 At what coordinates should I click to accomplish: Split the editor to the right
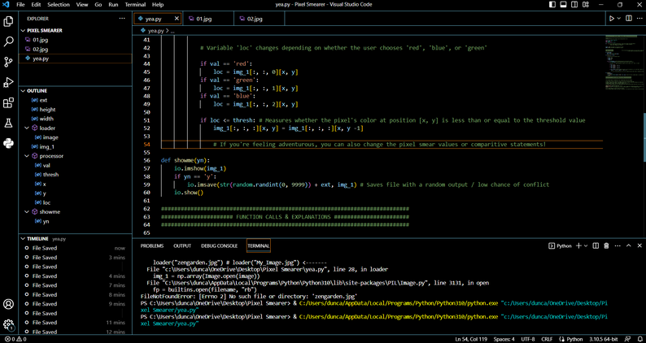[x=629, y=19]
